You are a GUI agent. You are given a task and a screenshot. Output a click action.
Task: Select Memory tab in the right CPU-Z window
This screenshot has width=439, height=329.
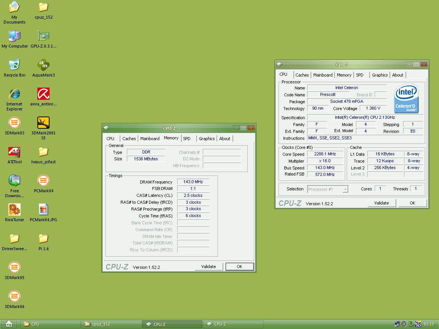click(x=344, y=75)
